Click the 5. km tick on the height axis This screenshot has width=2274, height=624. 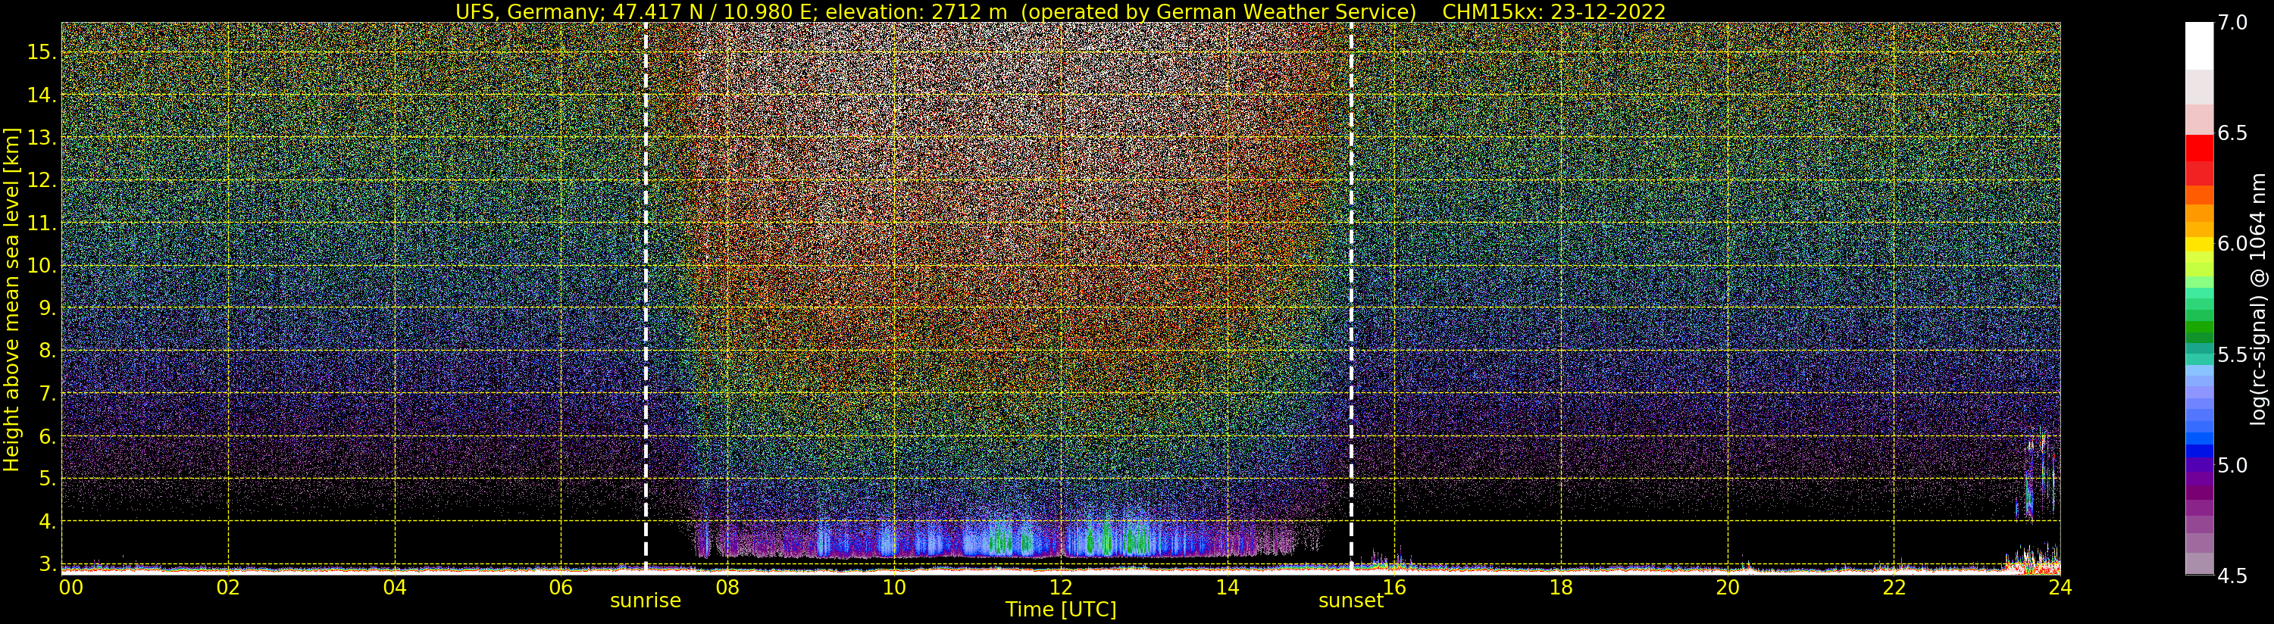point(47,479)
